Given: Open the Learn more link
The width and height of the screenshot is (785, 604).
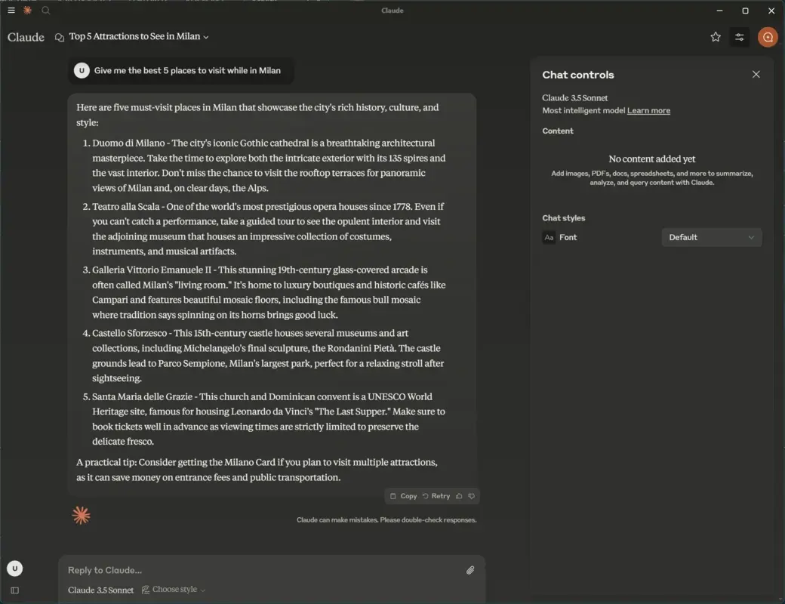Looking at the screenshot, I should (x=648, y=110).
